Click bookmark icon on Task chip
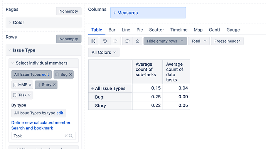This screenshot has width=266, height=149. point(15,95)
